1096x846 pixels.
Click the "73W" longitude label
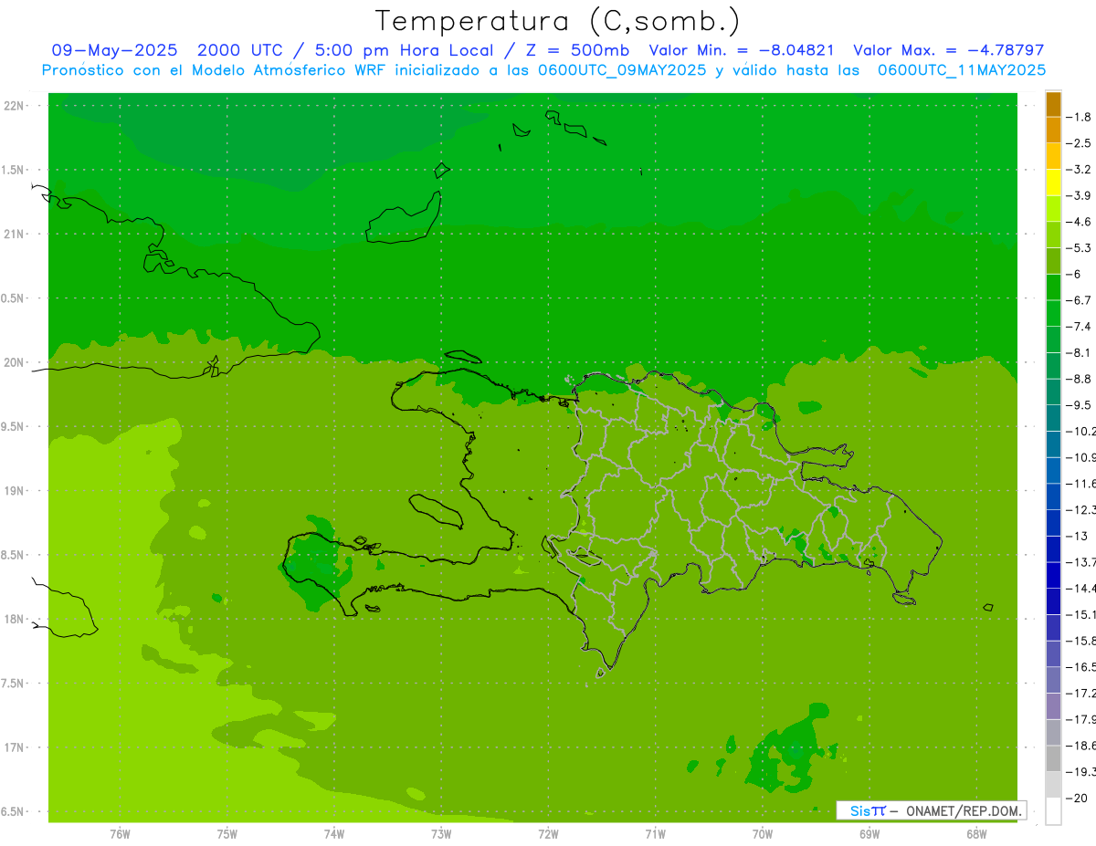[x=441, y=834]
